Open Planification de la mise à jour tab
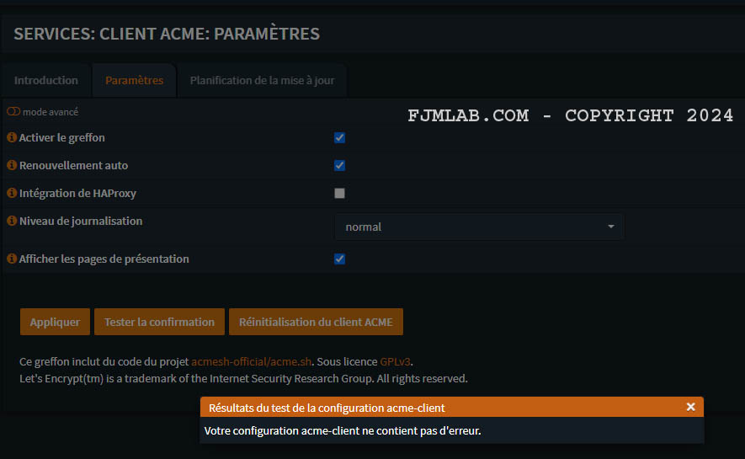Screen dimensions: 745x459 [x=262, y=81]
